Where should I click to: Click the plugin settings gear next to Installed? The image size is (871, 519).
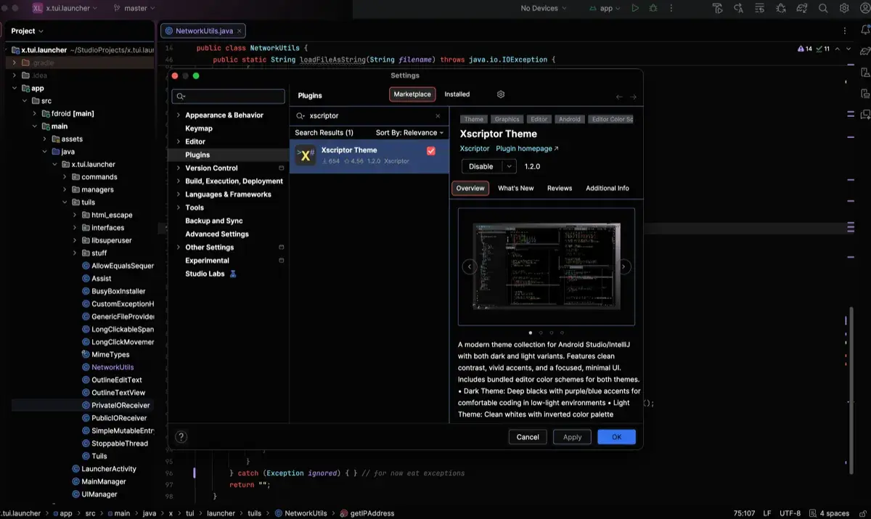click(x=501, y=94)
